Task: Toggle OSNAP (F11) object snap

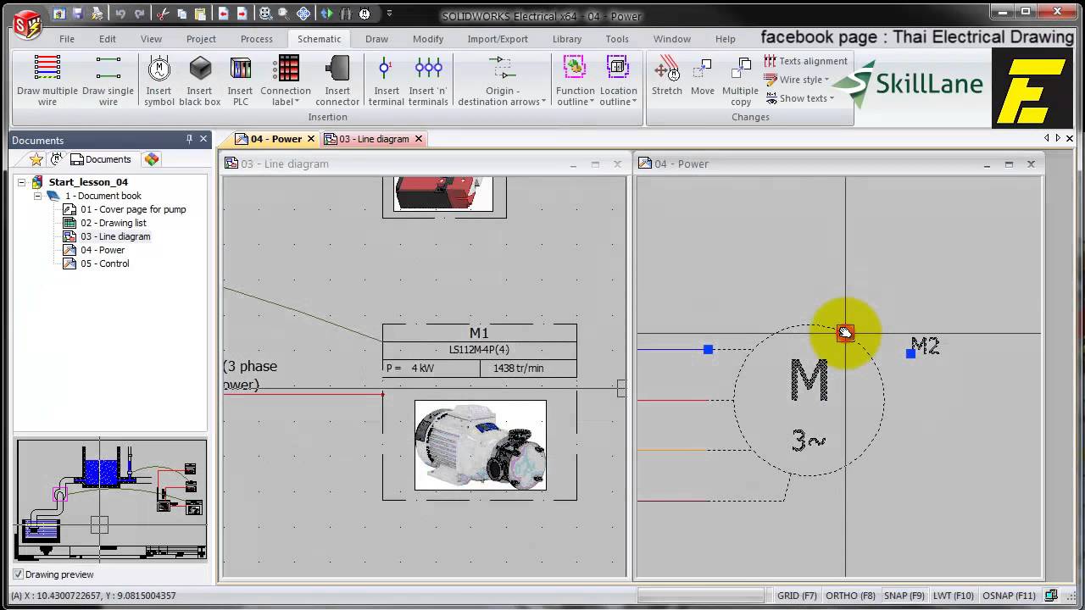Action: point(1009,596)
